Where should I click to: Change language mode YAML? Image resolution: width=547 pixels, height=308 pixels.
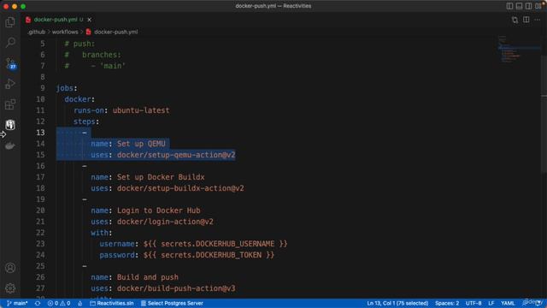click(x=508, y=303)
